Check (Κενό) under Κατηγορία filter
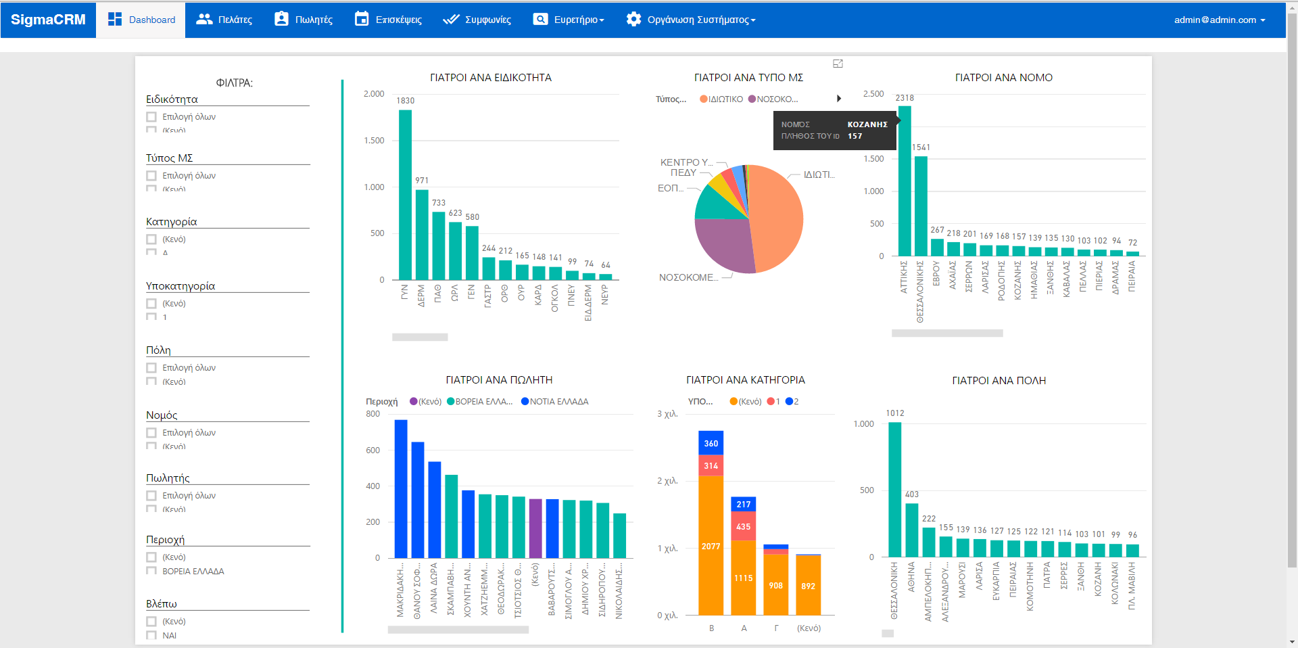The width and height of the screenshot is (1298, 648). [151, 239]
